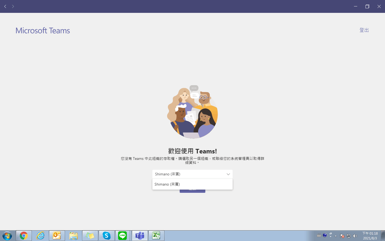This screenshot has height=241, width=385.
Task: Open Outlook from the taskbar
Action: pos(57,236)
